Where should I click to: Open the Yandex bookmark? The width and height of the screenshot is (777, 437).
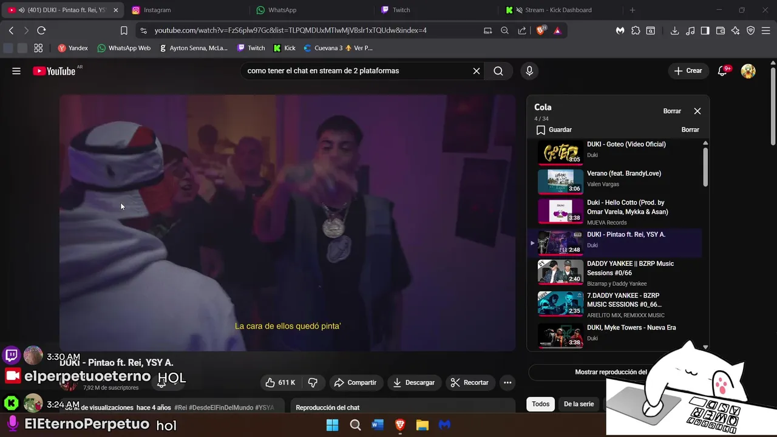[73, 48]
